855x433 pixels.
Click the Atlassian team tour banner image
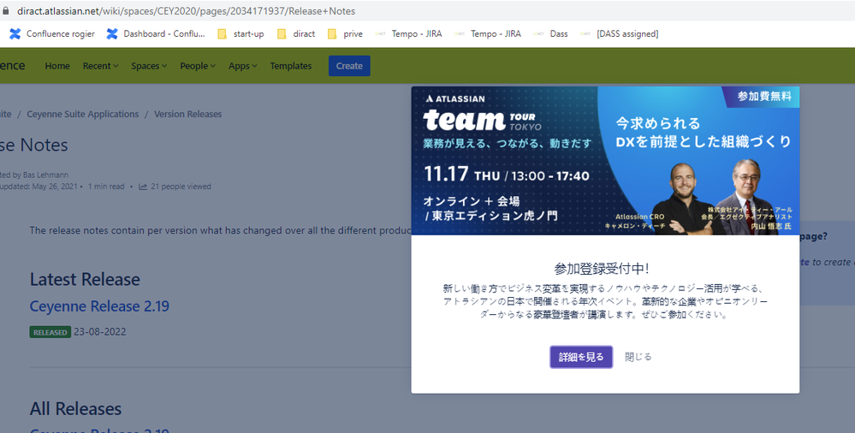pos(605,161)
